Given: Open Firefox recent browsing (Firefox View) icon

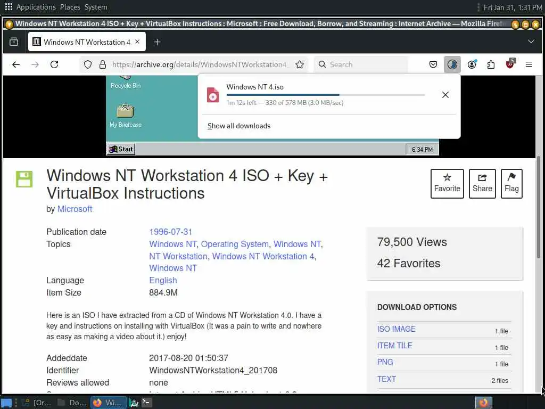Looking at the screenshot, I should click(14, 42).
